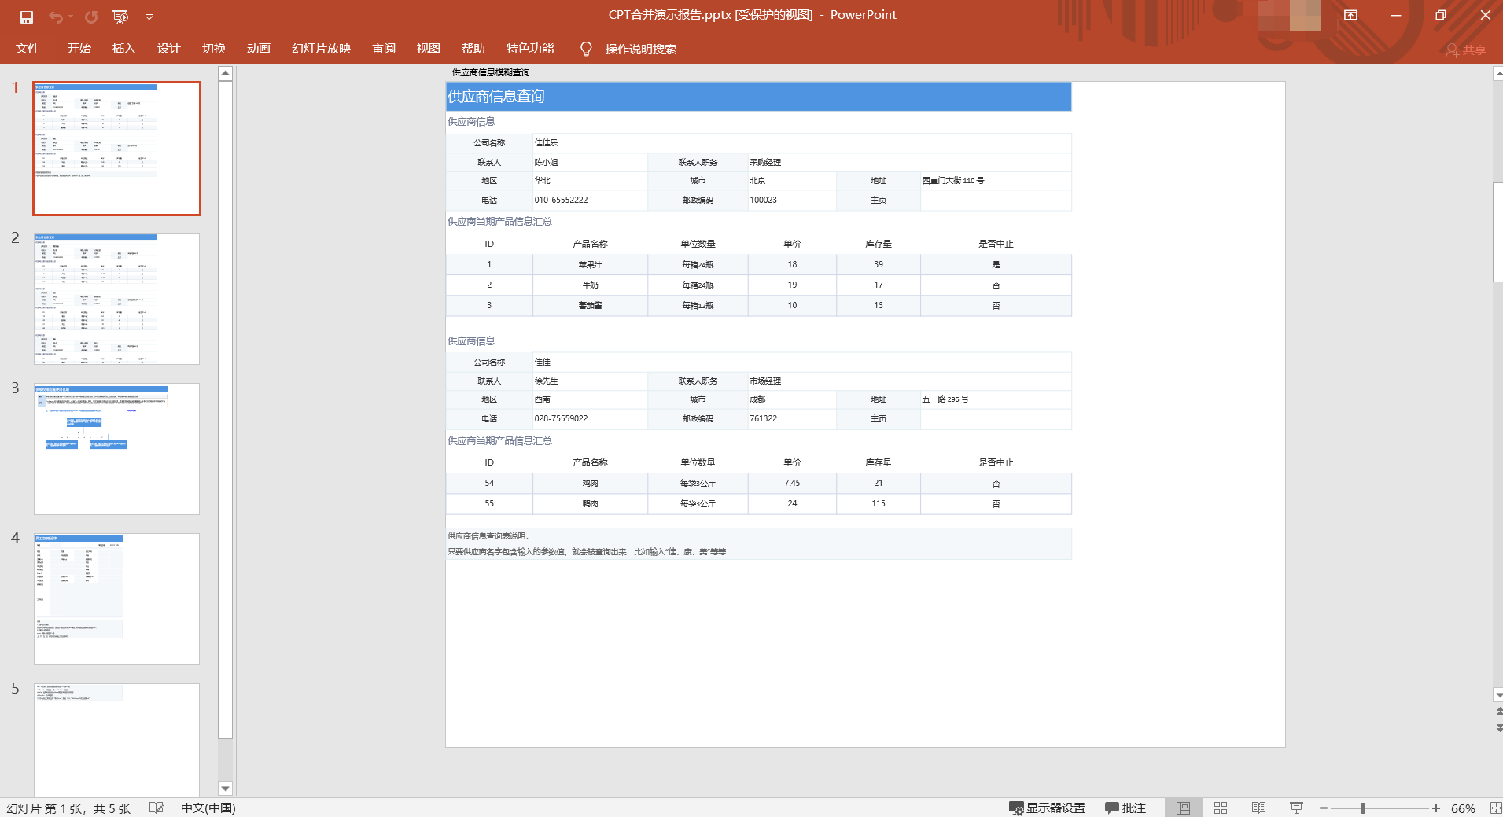This screenshot has width=1503, height=817.
Task: Open the 幻灯片放映 tab
Action: pyautogui.click(x=321, y=49)
